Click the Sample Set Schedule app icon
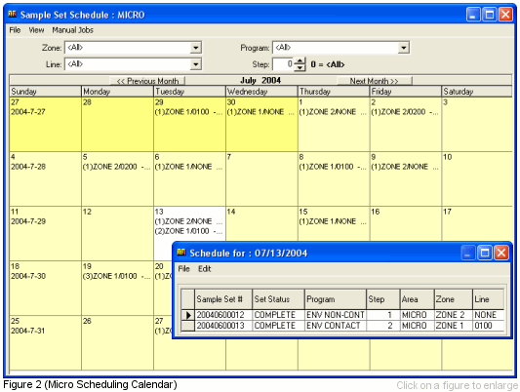 [x=13, y=14]
